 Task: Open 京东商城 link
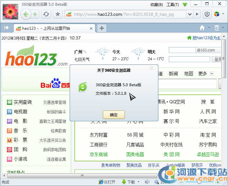pos(99,154)
